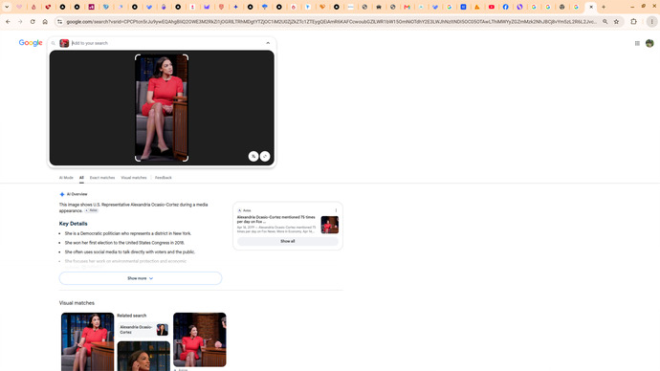Switch to the Facebook tab
This screenshot has height=371, width=660.
(x=506, y=7)
